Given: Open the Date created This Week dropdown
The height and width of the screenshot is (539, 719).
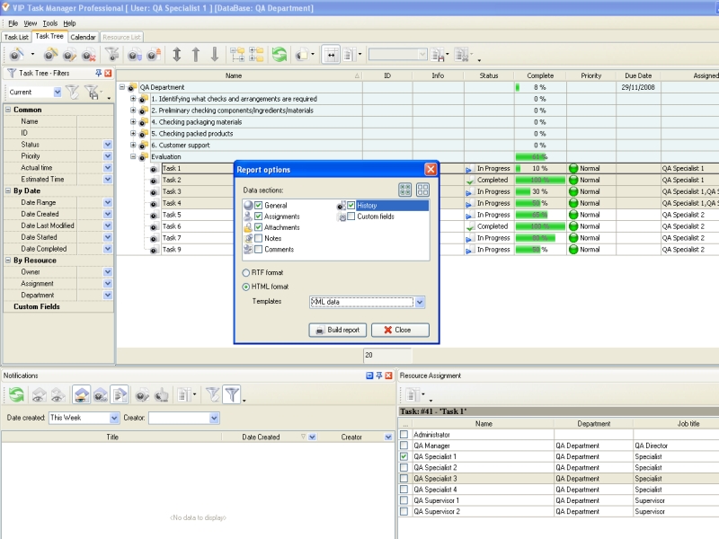Looking at the screenshot, I should pyautogui.click(x=114, y=418).
